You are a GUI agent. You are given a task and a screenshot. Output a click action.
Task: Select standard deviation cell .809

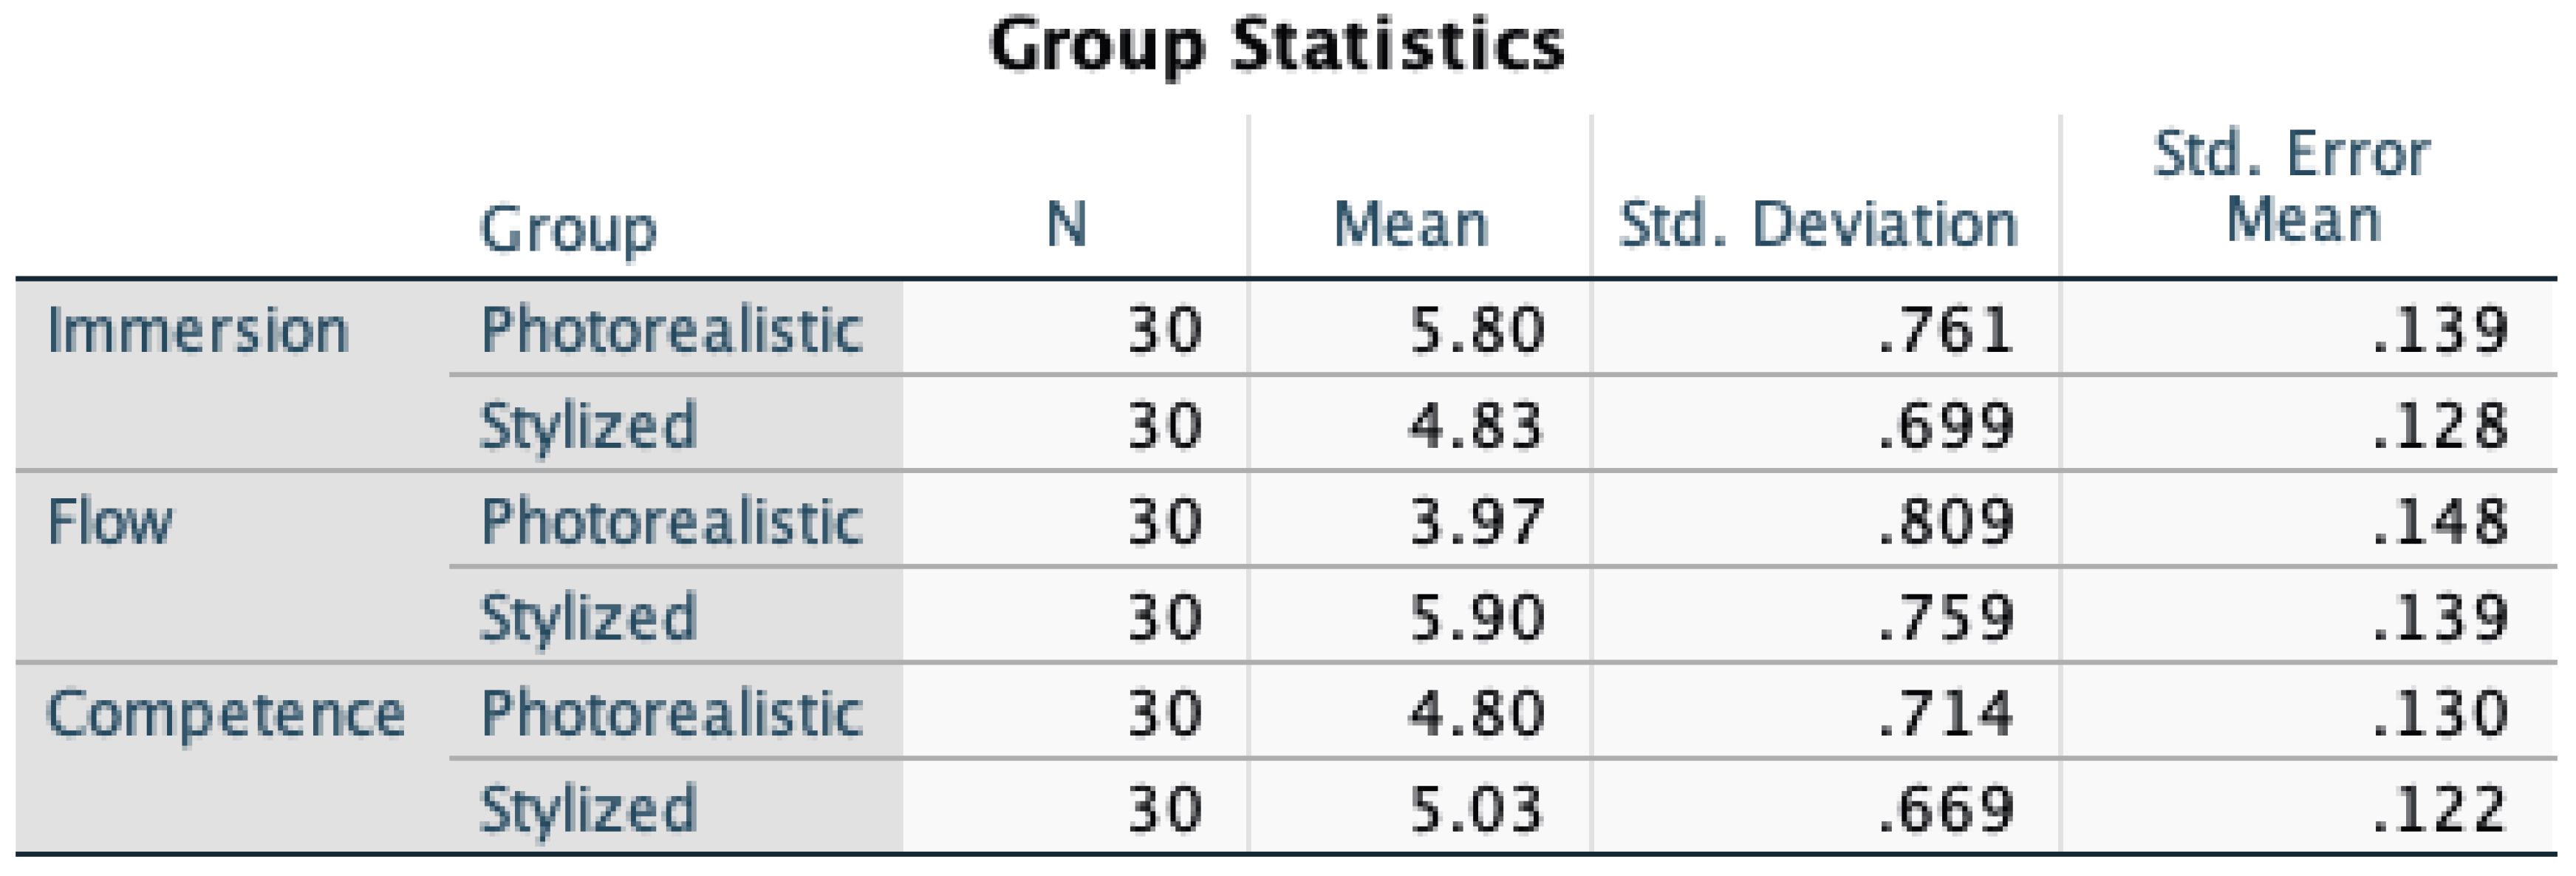point(1945,522)
